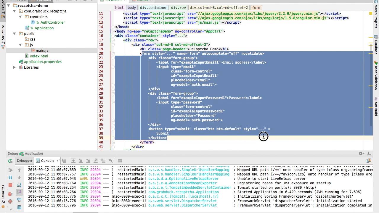Select application.properties in the tree
The height and width of the screenshot is (213, 379).
(x=43, y=62)
